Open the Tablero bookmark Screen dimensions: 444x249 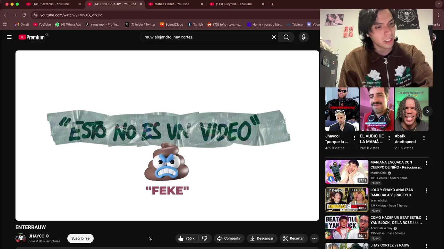(294, 25)
